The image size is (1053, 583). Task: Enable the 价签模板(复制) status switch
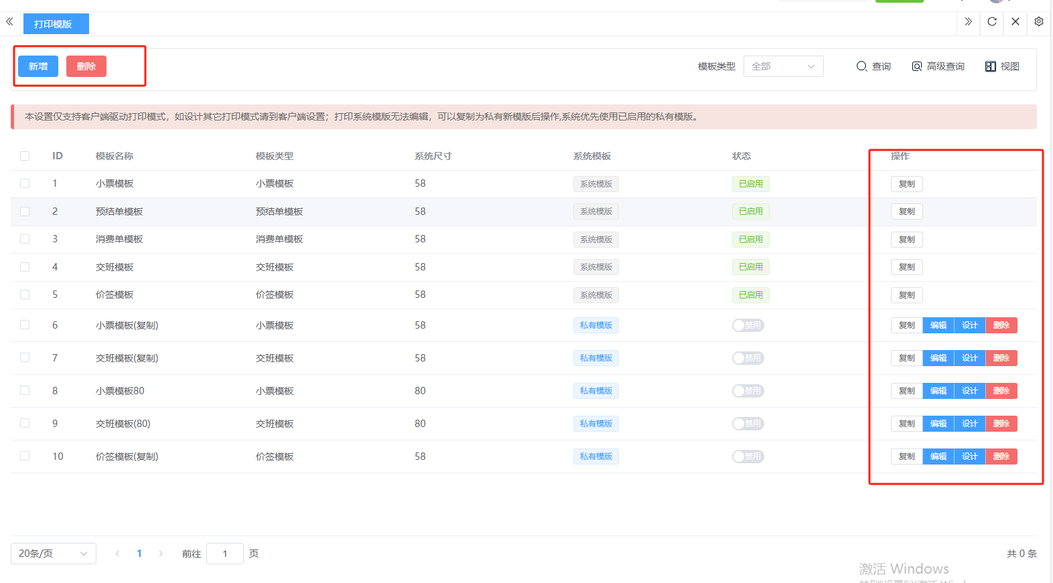(x=748, y=456)
